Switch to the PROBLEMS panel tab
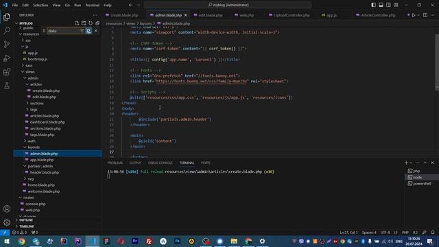This screenshot has height=247, width=439. [115, 163]
